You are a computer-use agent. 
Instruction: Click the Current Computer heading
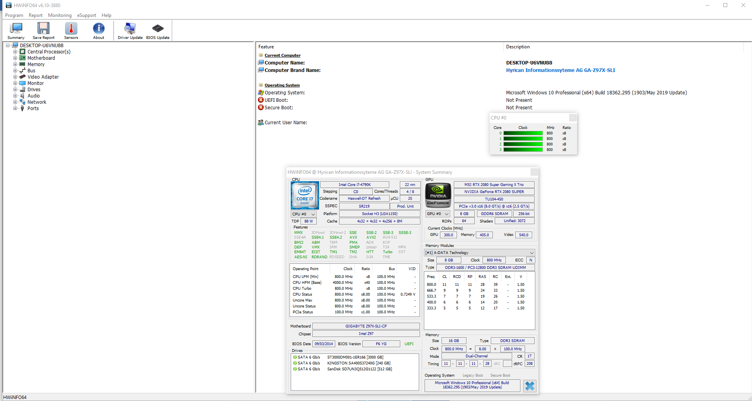tap(282, 55)
